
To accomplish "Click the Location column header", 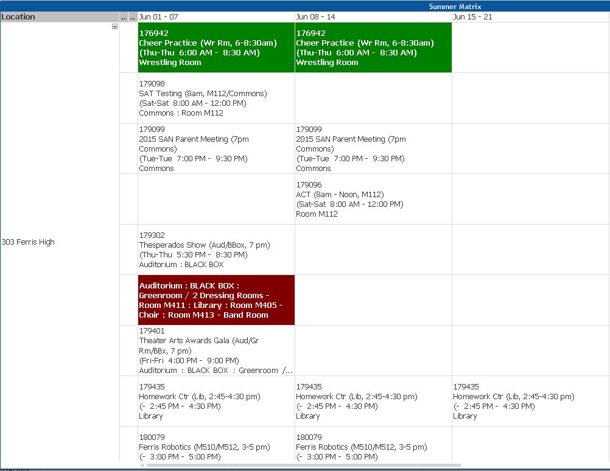I will [x=60, y=16].
